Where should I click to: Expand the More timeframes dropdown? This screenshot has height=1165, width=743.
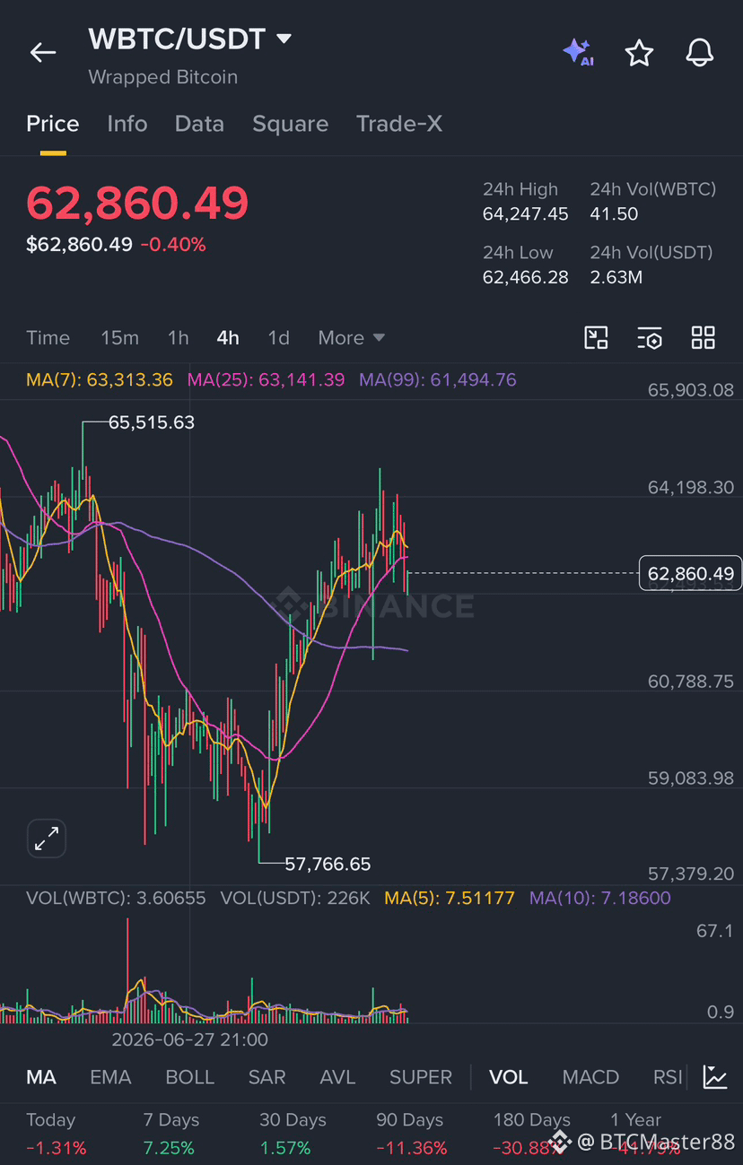pos(351,338)
